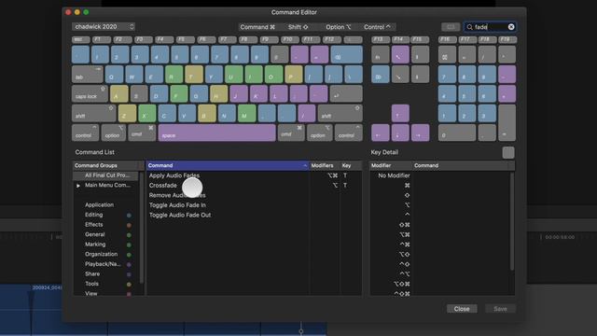Sort by the Command column header

pos(227,165)
